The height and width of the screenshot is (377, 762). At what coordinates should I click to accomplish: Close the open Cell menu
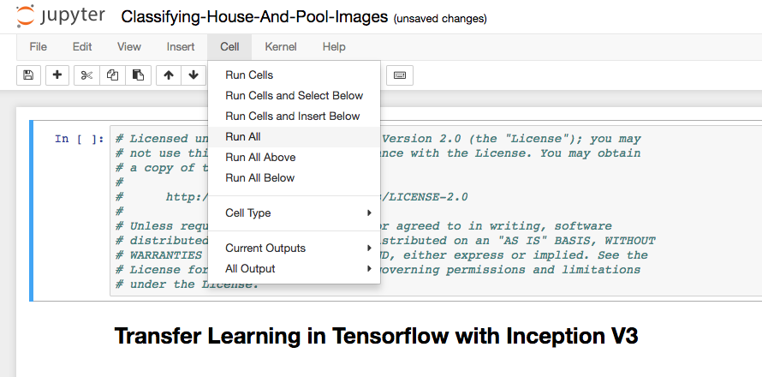[229, 47]
